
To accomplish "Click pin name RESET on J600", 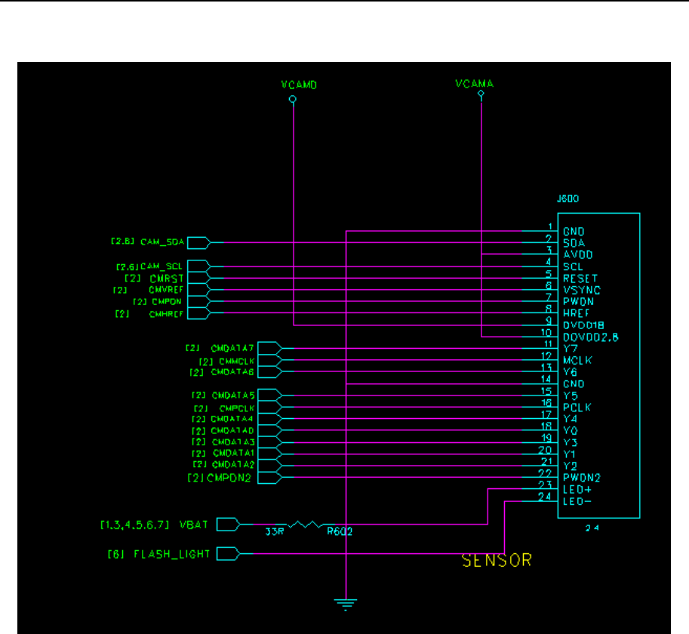I will [580, 279].
